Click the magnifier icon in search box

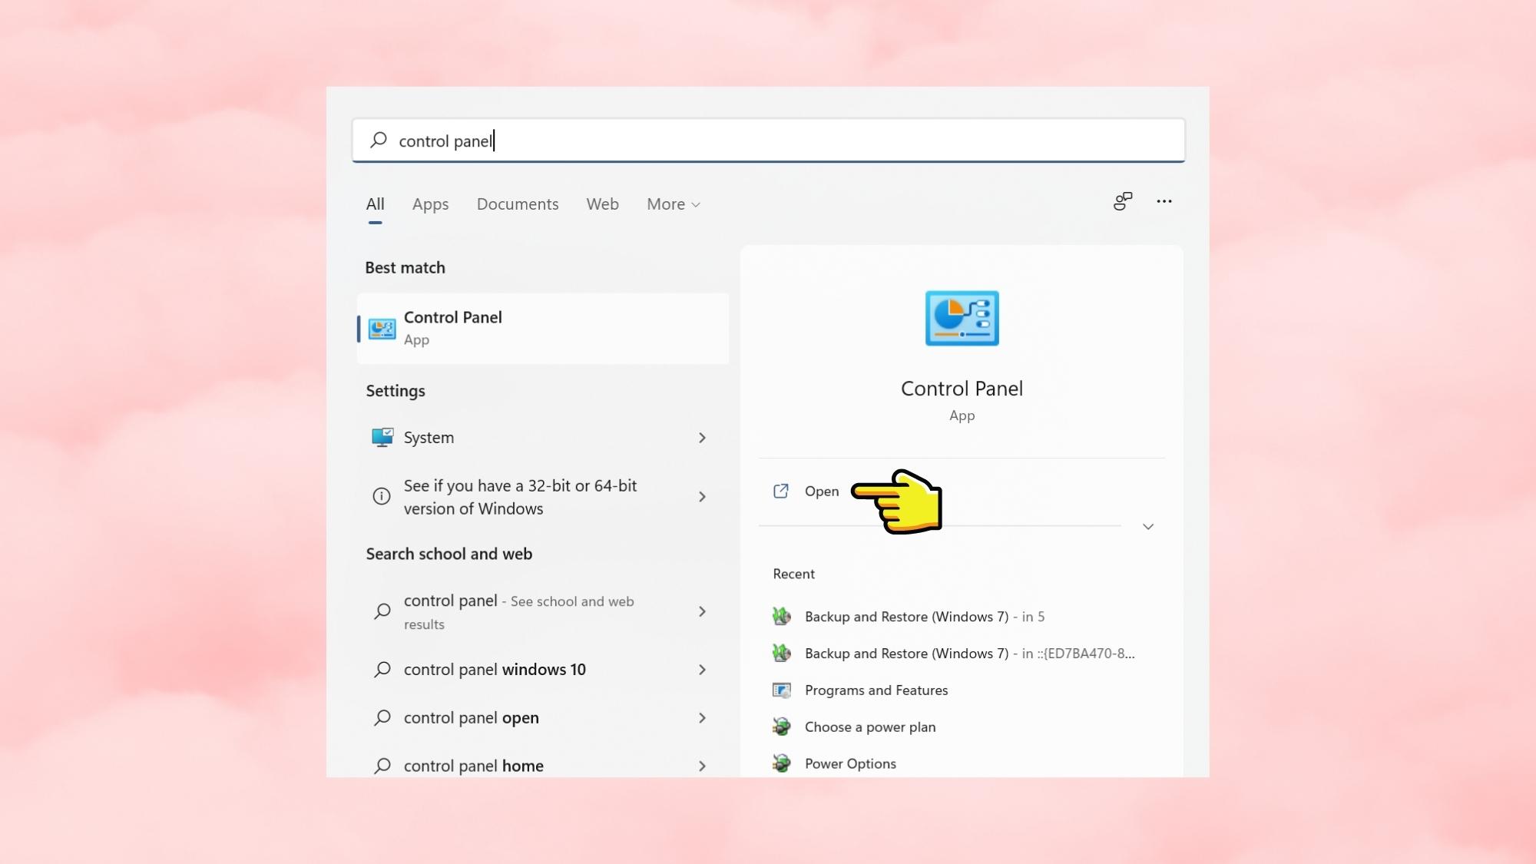[379, 140]
